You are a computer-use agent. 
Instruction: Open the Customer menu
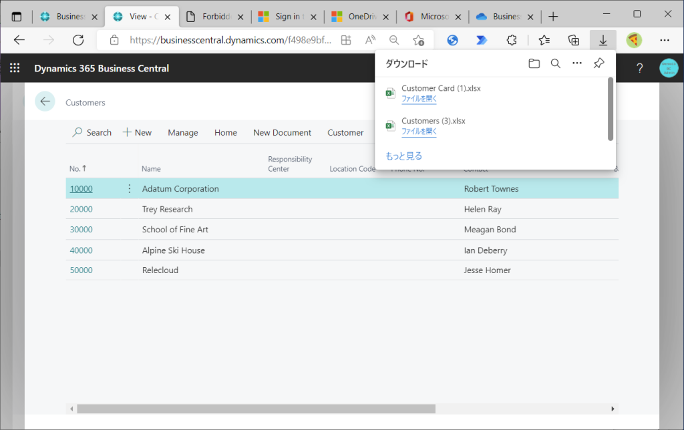coord(345,133)
